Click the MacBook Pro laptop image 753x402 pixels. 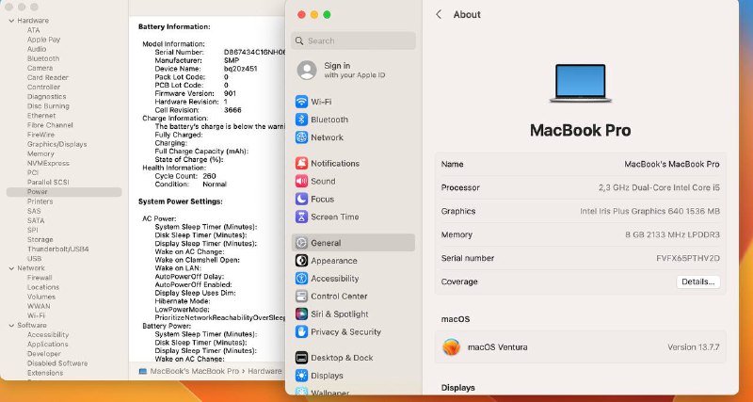point(580,83)
